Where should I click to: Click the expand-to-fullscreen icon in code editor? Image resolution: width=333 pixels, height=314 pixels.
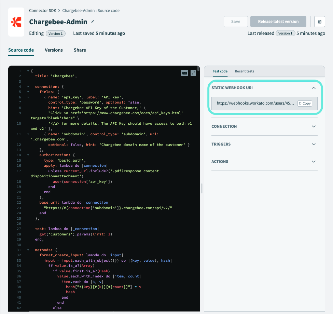(193, 73)
